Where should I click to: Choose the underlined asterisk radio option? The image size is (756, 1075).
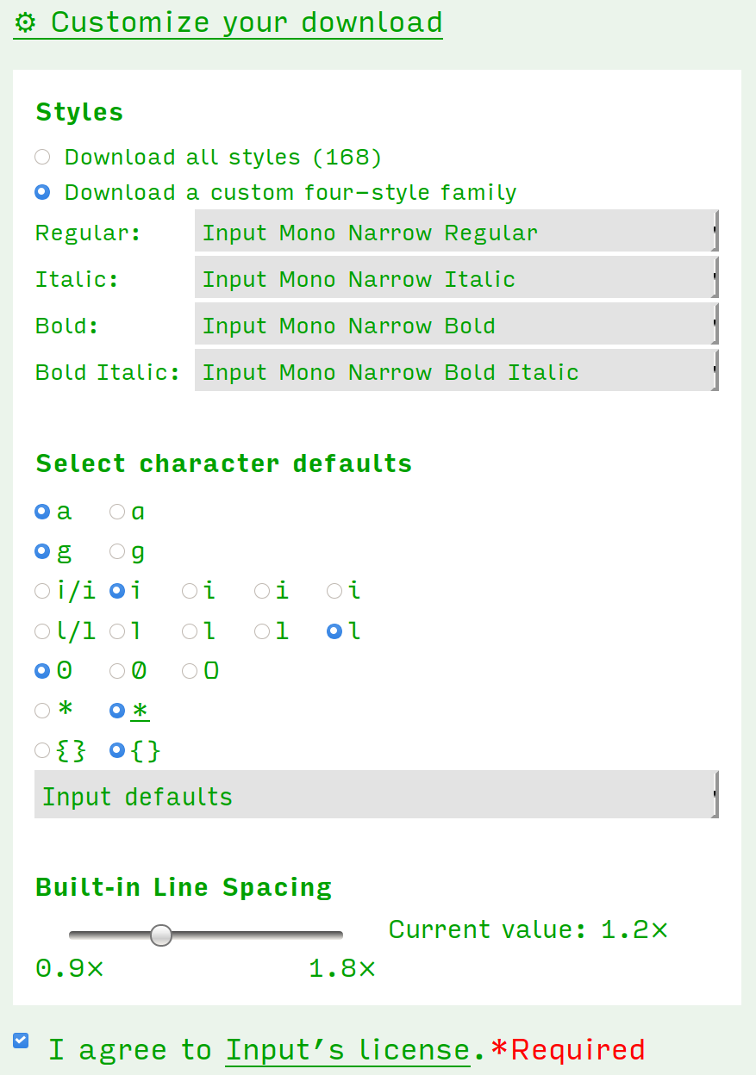117,711
